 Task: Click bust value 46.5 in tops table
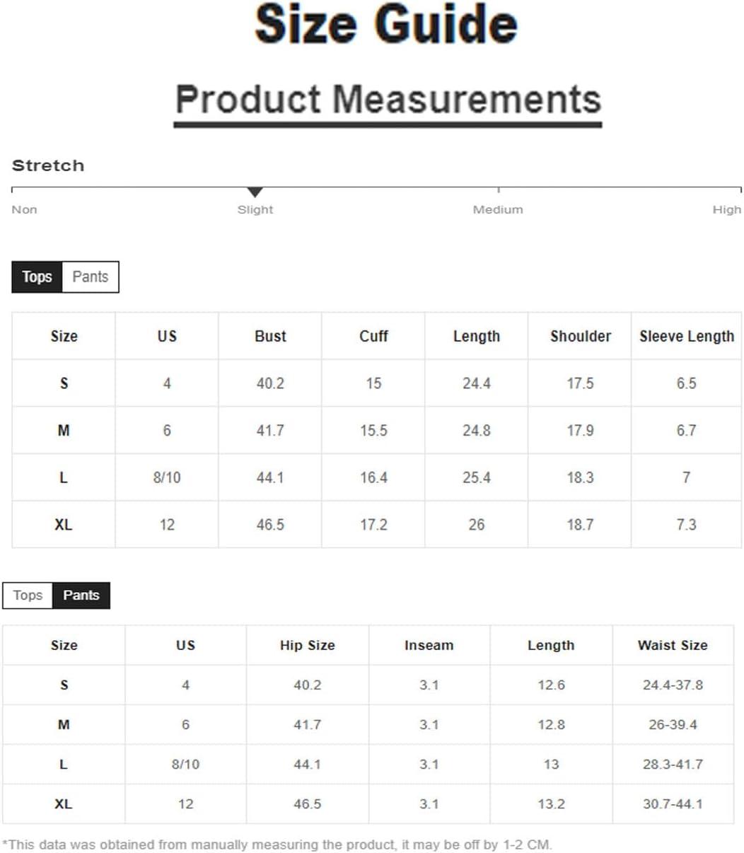[270, 525]
